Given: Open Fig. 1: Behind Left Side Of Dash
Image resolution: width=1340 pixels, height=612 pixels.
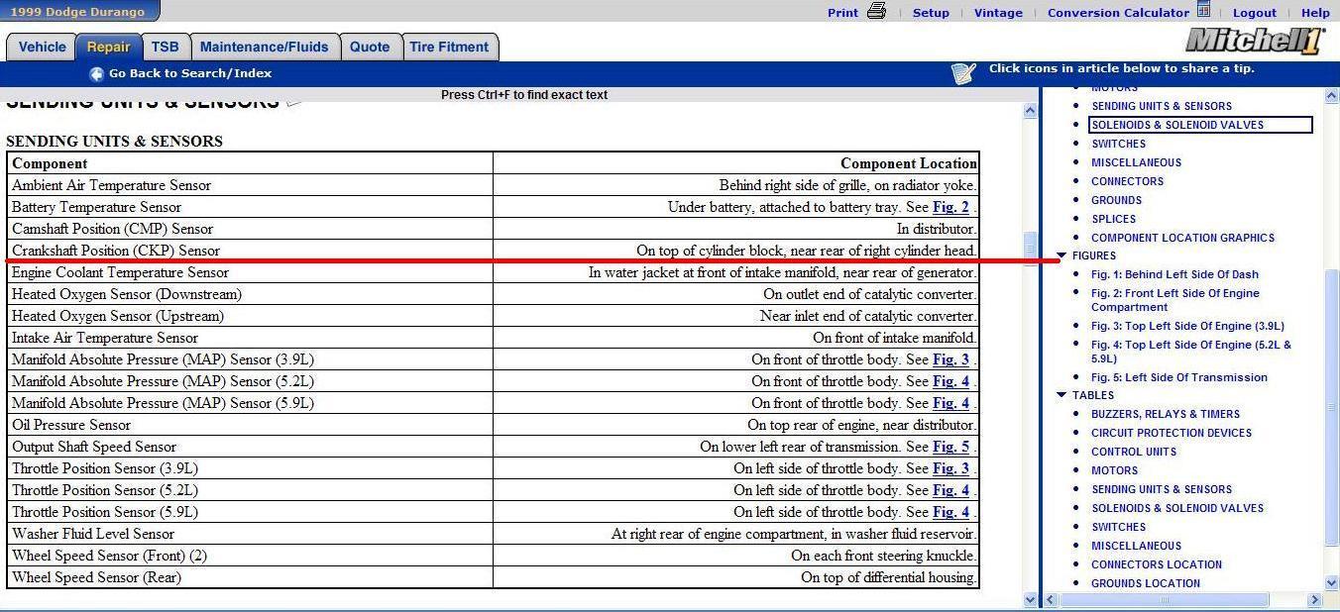Looking at the screenshot, I should (x=1174, y=274).
